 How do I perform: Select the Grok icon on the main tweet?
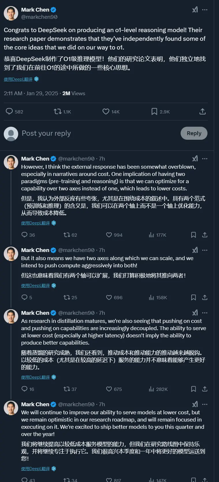[195, 9]
